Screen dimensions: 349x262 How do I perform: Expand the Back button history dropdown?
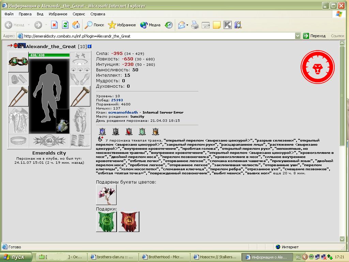(x=29, y=25)
